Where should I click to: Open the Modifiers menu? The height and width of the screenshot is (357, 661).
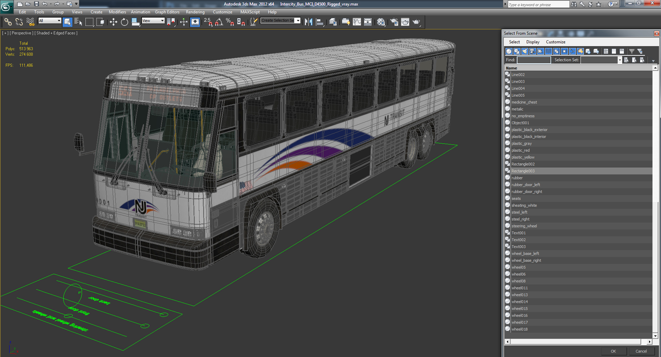(117, 12)
